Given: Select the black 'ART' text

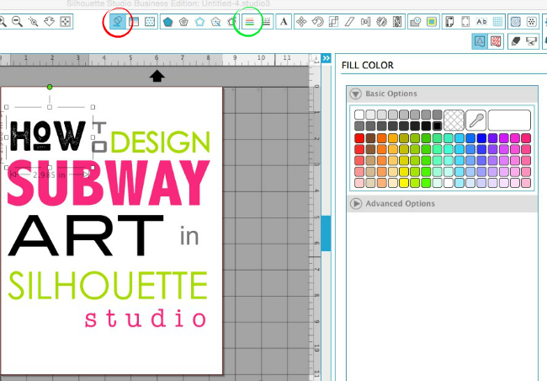Looking at the screenshot, I should tap(86, 235).
